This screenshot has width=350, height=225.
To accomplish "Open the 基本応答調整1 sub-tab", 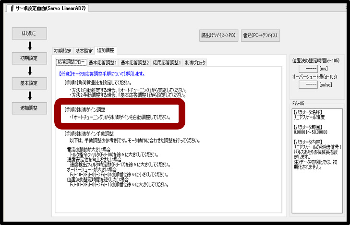I will [102, 62].
